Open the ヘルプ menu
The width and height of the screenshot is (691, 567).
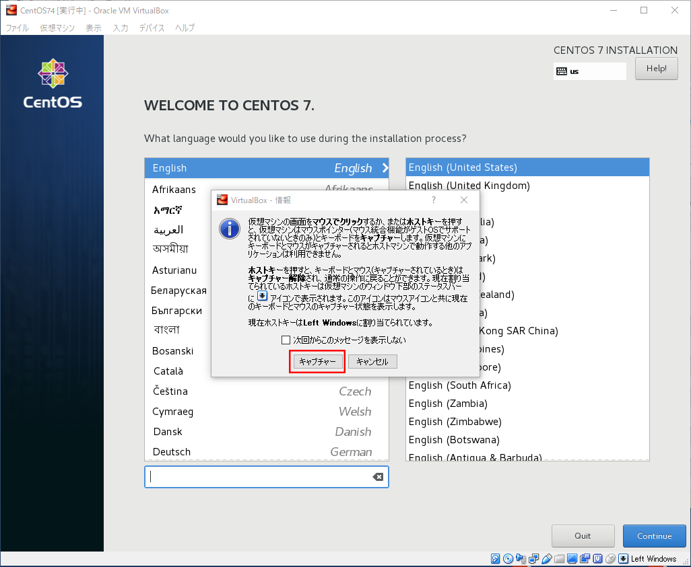tap(185, 28)
